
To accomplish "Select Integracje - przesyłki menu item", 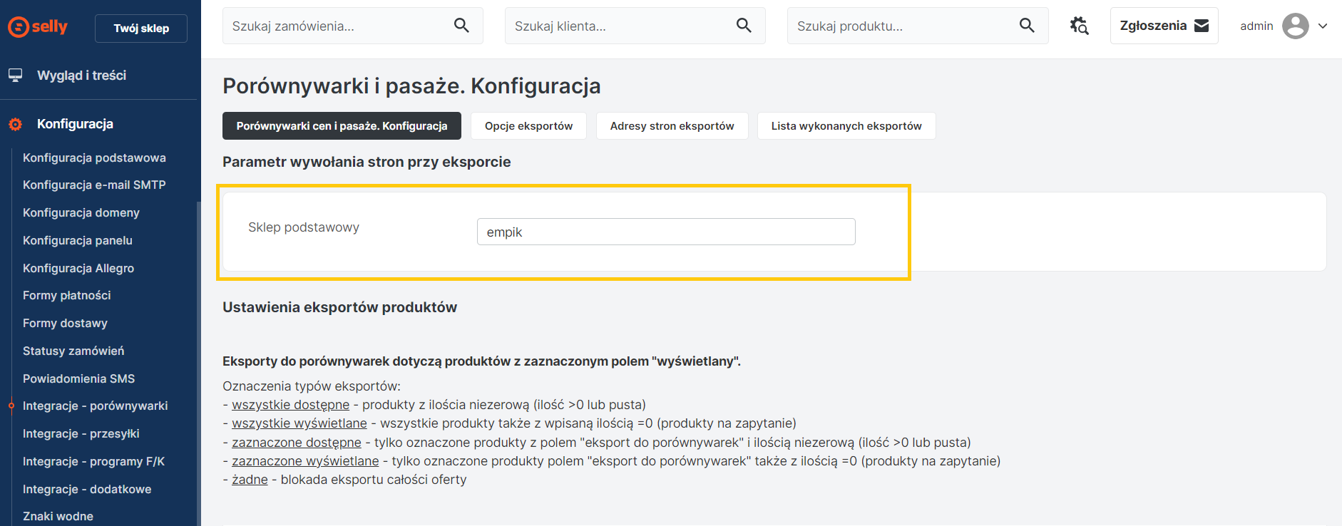I will pos(81,433).
